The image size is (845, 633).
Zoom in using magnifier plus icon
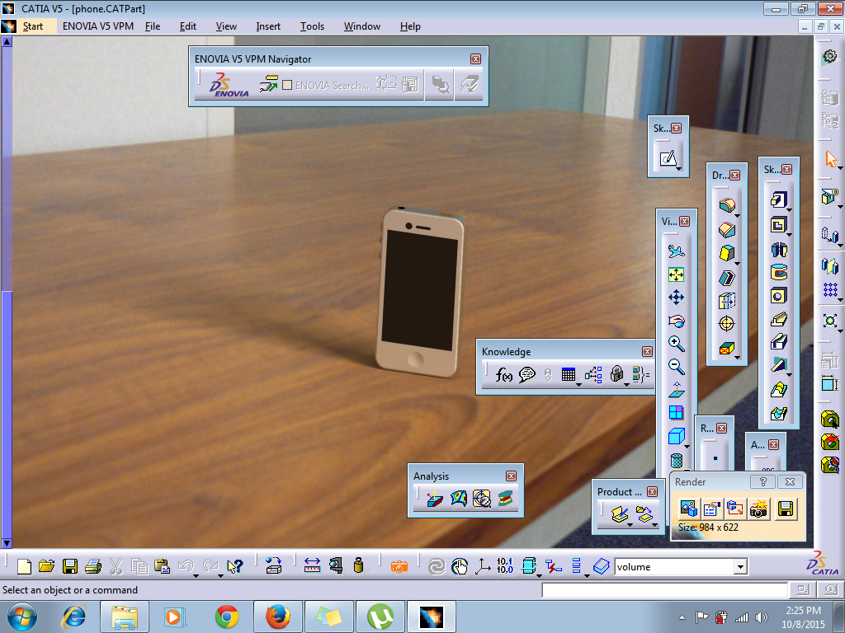677,344
